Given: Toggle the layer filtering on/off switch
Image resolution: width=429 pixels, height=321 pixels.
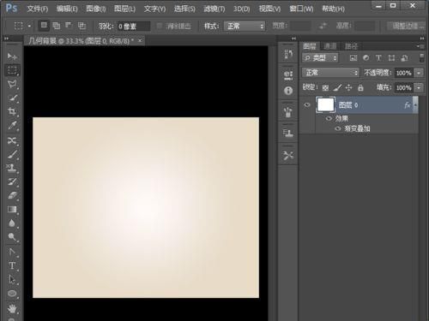Looking at the screenshot, I should 421,57.
